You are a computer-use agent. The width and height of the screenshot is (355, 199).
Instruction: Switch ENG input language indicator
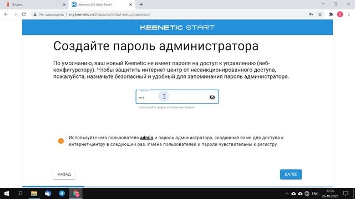315,193
